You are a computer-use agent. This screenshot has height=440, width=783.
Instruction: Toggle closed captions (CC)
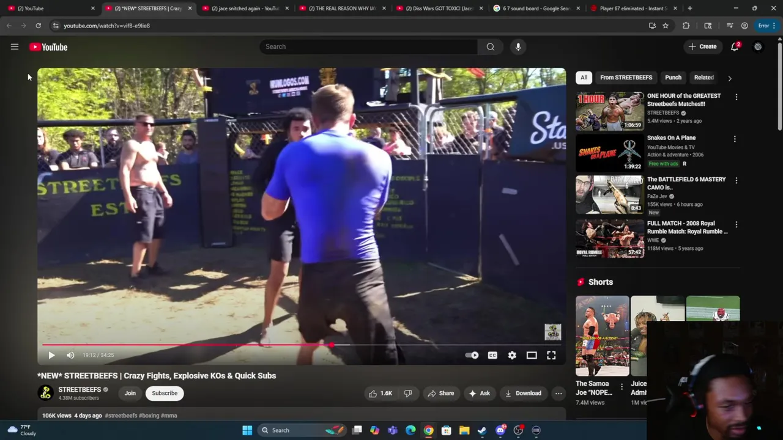(x=492, y=355)
